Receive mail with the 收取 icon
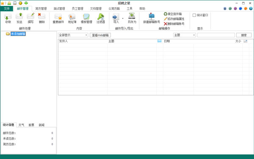Image resolution: width=254 pixels, height=159 pixels. 8,19
